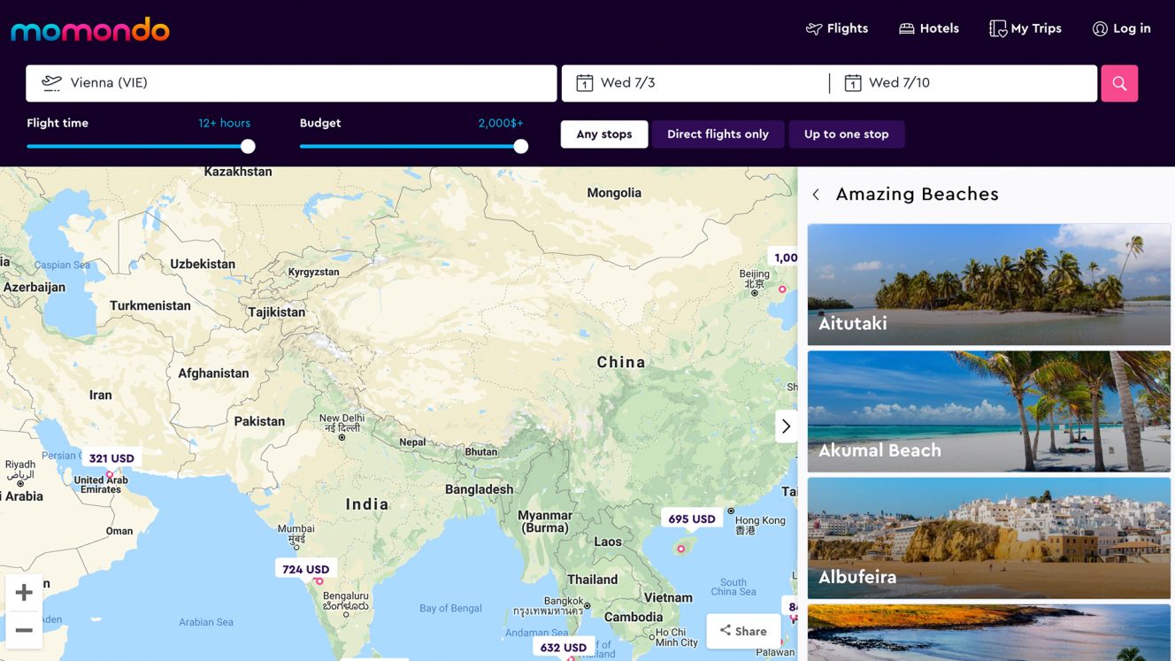Zoom in the map with plus button

(x=24, y=592)
